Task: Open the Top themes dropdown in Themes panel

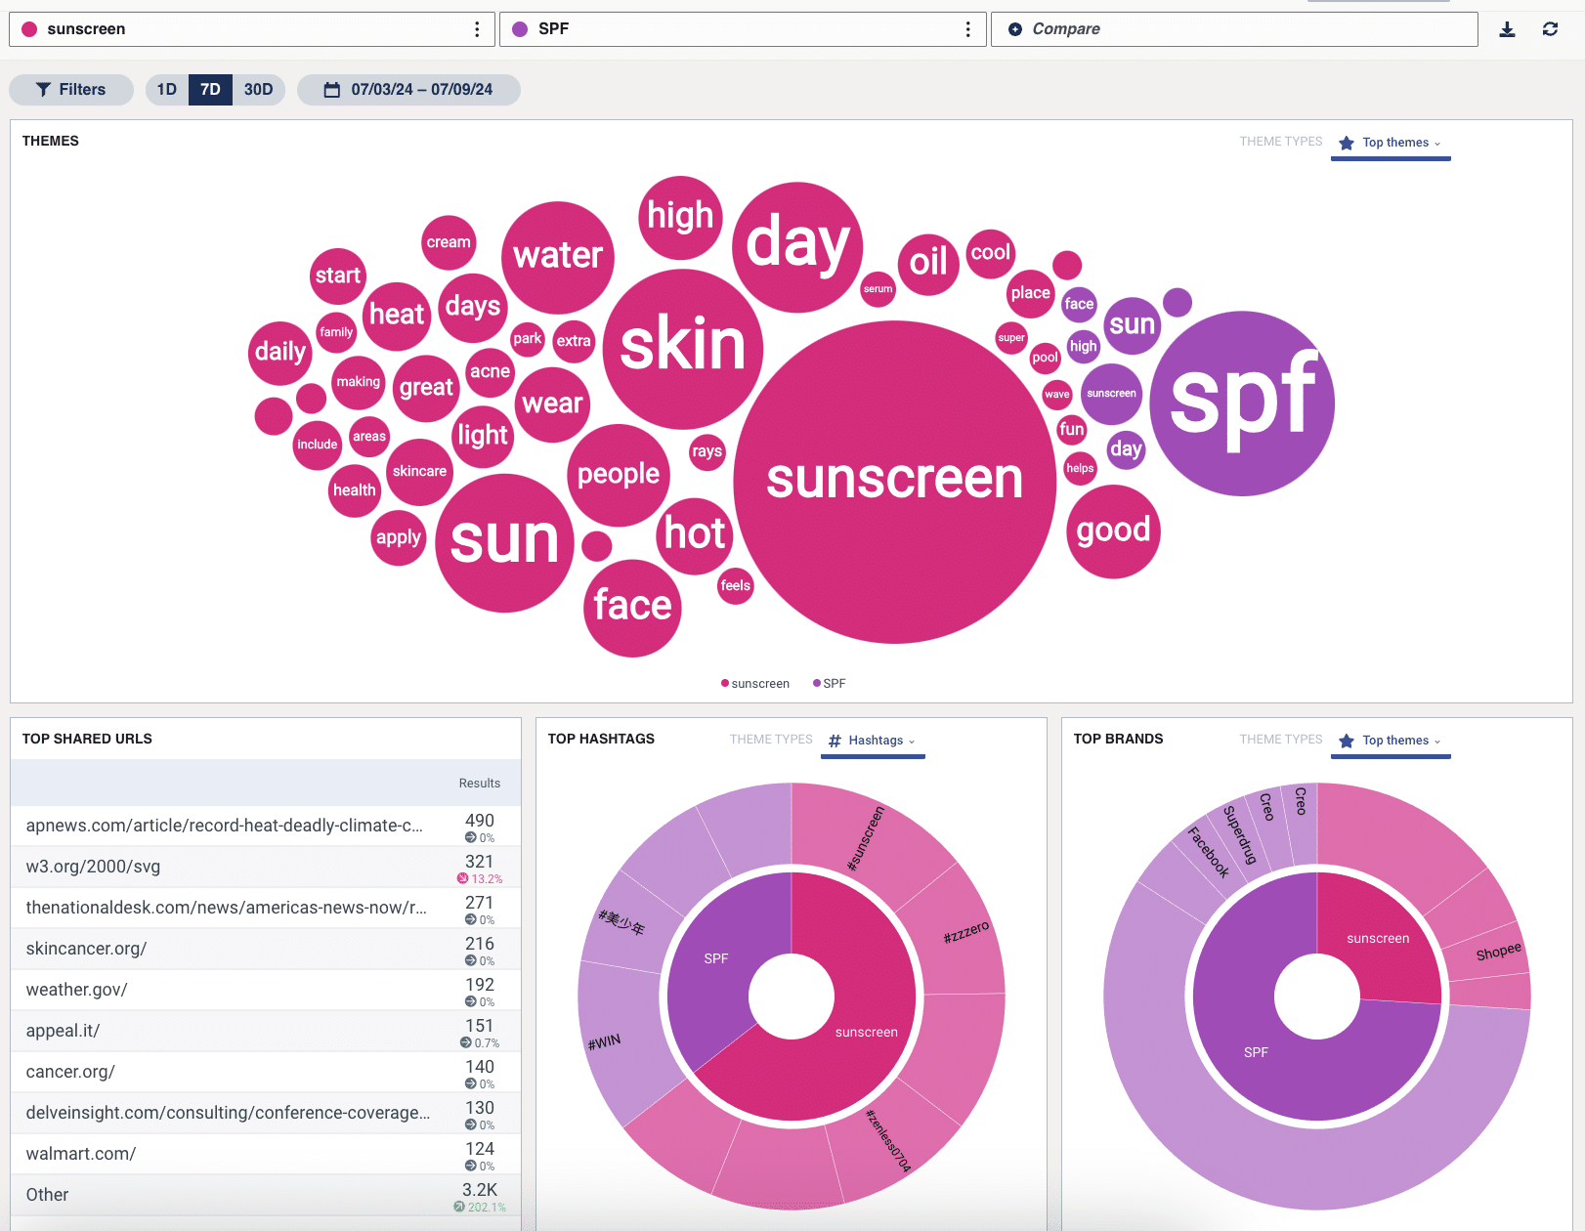Action: pos(1395,143)
